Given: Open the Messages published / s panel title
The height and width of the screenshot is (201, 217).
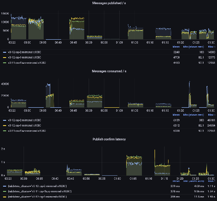Looking at the screenshot, I should coord(109,3).
